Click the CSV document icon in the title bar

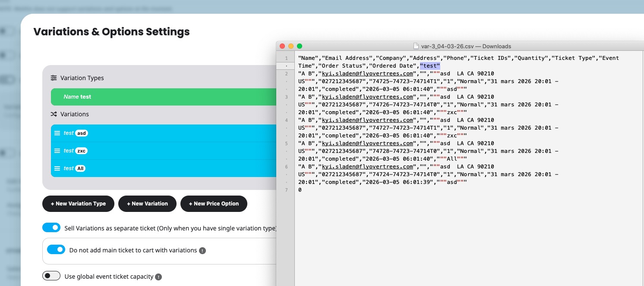point(416,46)
